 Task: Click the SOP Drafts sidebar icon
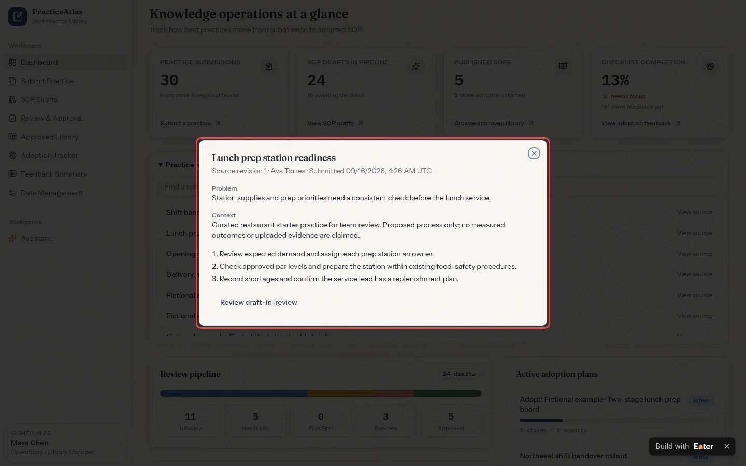coord(12,99)
